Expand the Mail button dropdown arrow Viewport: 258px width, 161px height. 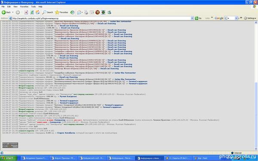(82, 12)
